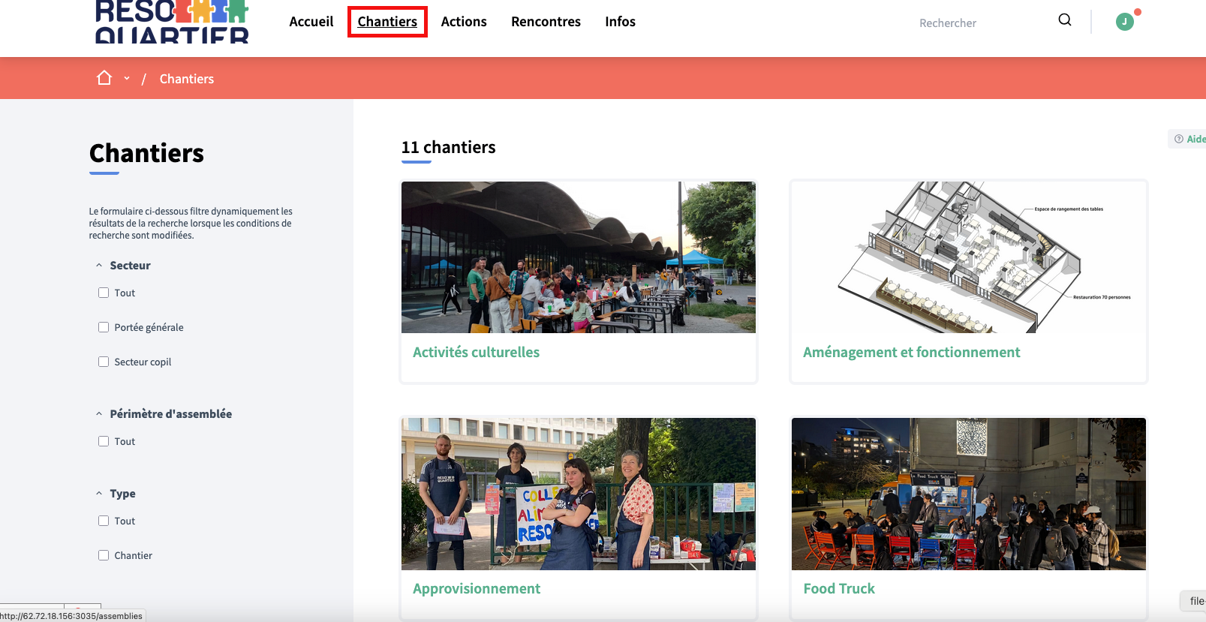Open the Aménagement et fonctionnement link
This screenshot has height=622, width=1206.
coord(911,353)
